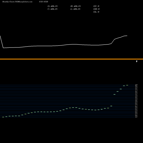
Task: Select the 'H: 406.18' high value
Action: point(76,6)
